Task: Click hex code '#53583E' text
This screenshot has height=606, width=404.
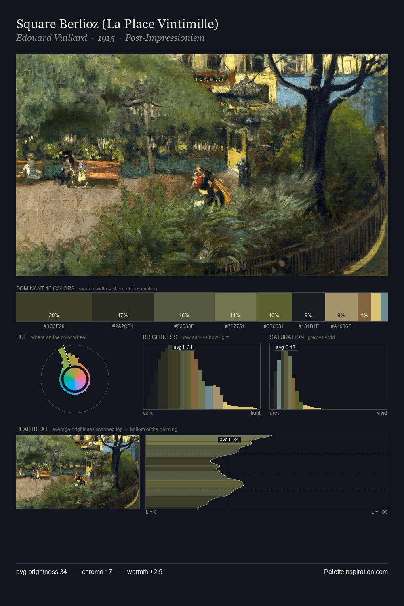Action: click(184, 326)
